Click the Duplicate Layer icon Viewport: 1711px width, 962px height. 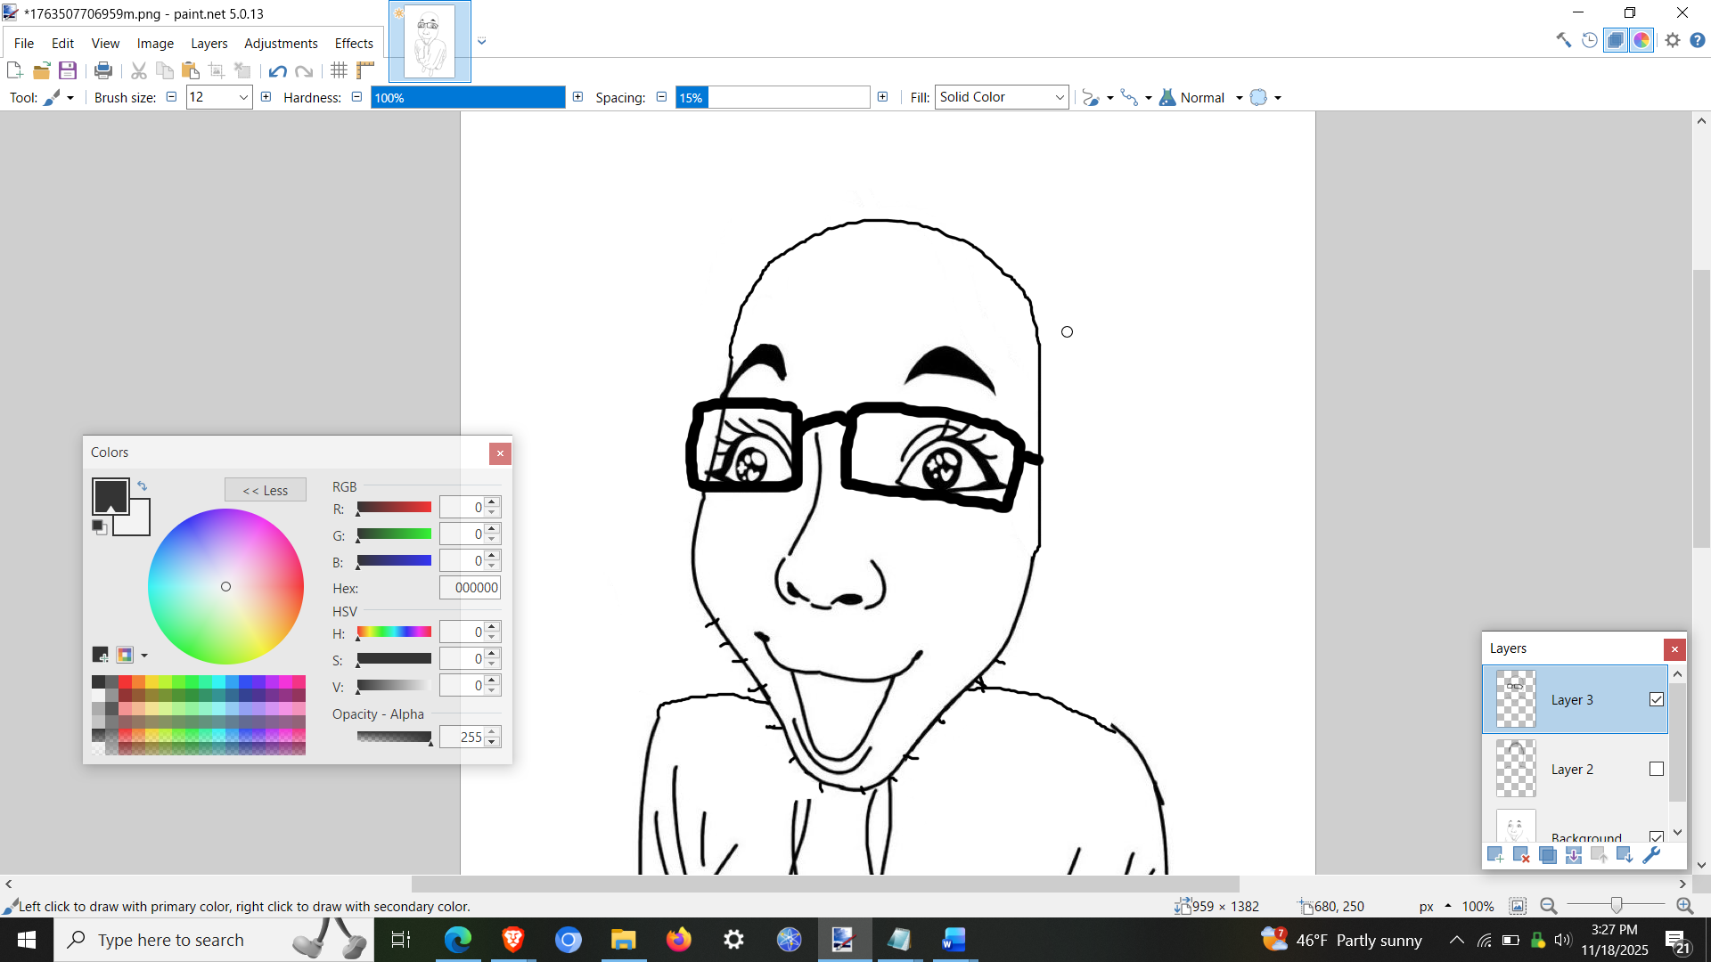[1548, 855]
